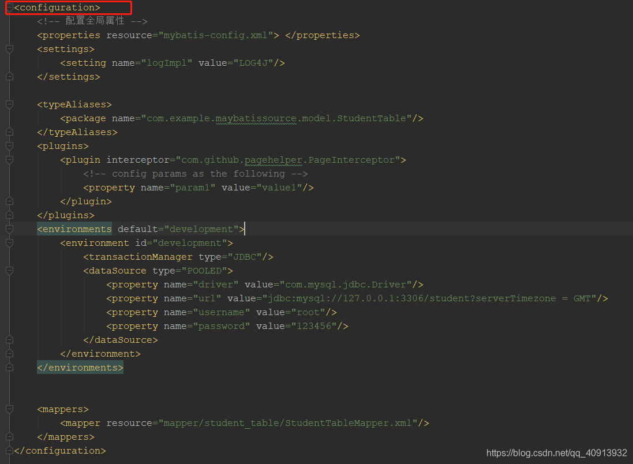Screen dimensions: 633x464
Task: Click the "123456" password value
Action: [x=314, y=326]
